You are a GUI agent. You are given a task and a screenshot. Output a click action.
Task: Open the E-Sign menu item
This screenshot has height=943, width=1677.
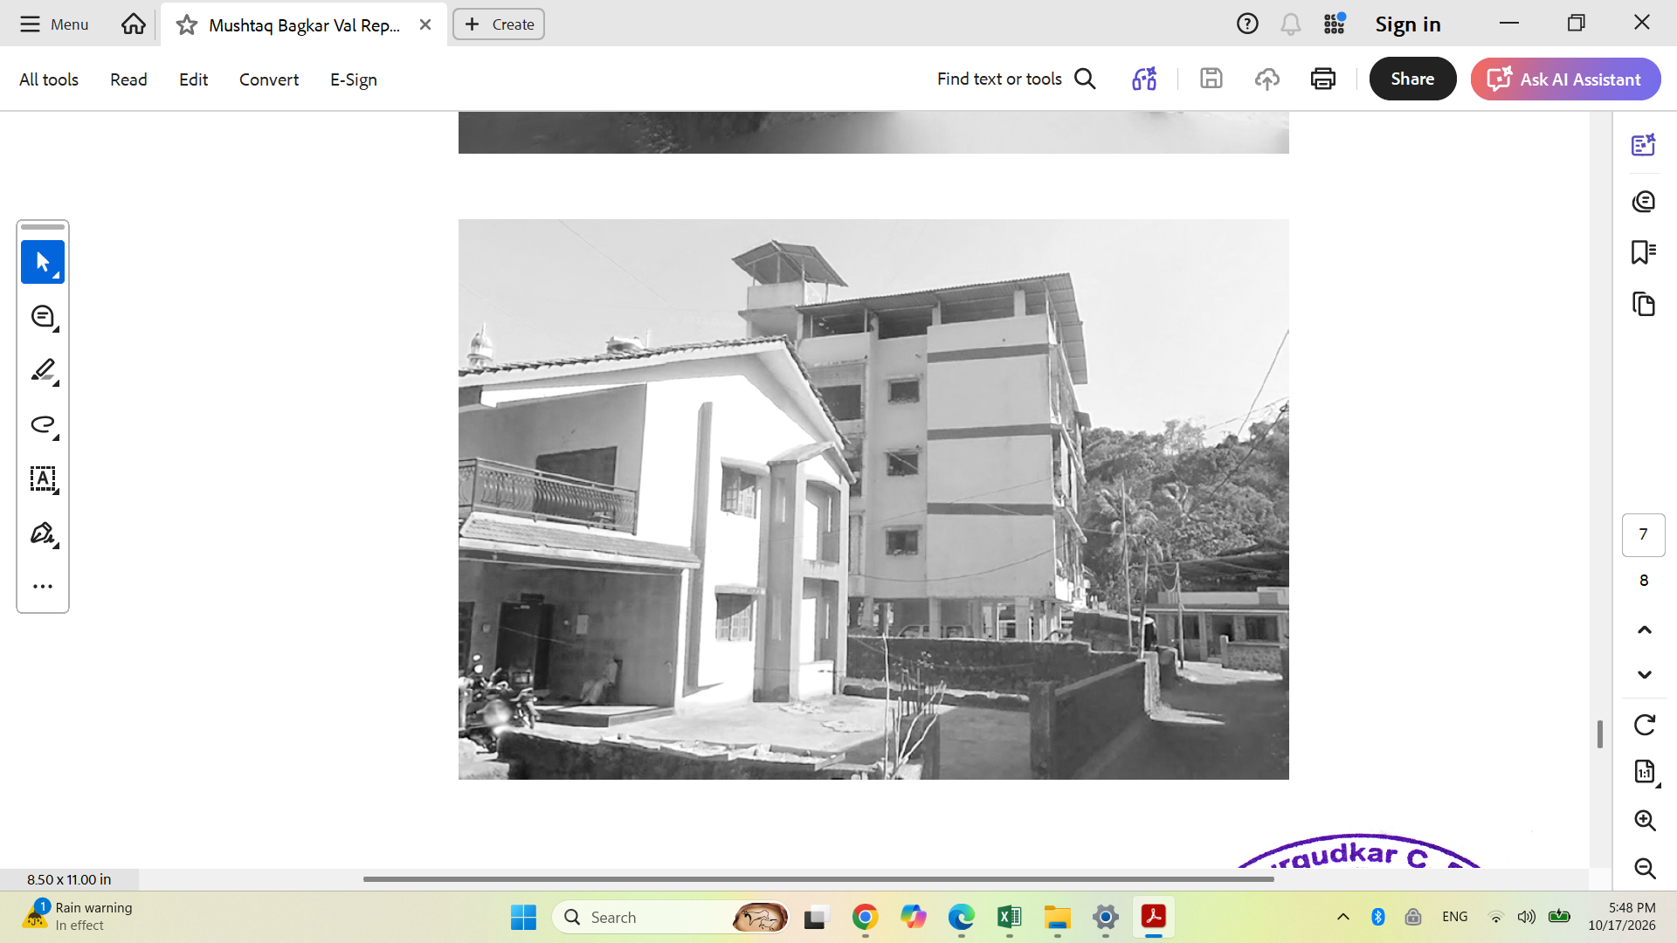coord(354,79)
